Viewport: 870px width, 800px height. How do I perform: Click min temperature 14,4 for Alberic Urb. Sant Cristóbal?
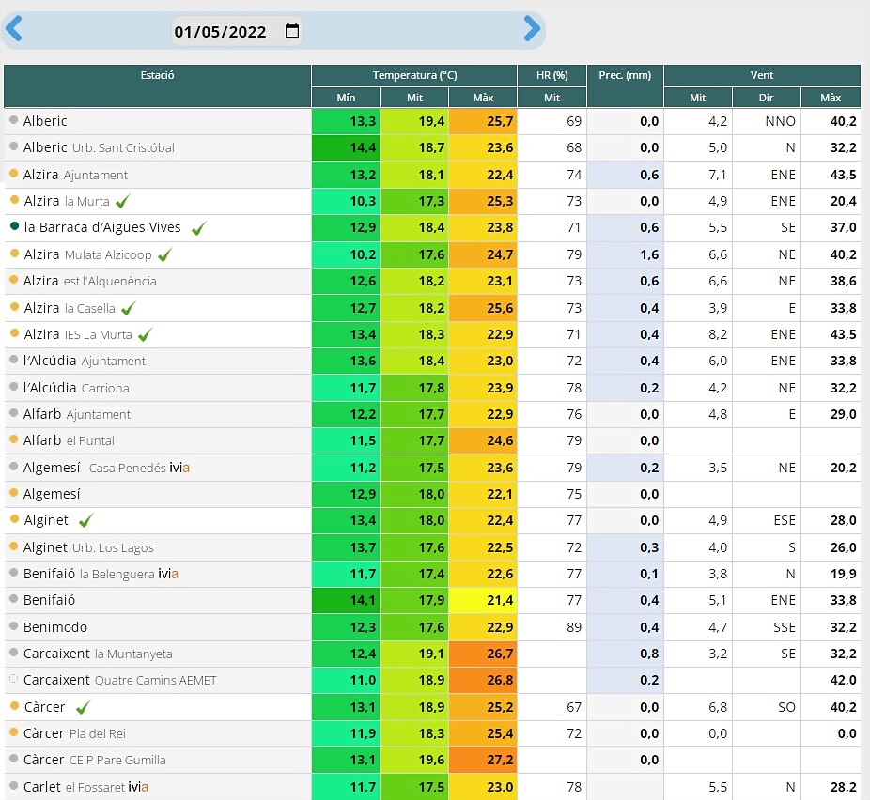click(346, 148)
